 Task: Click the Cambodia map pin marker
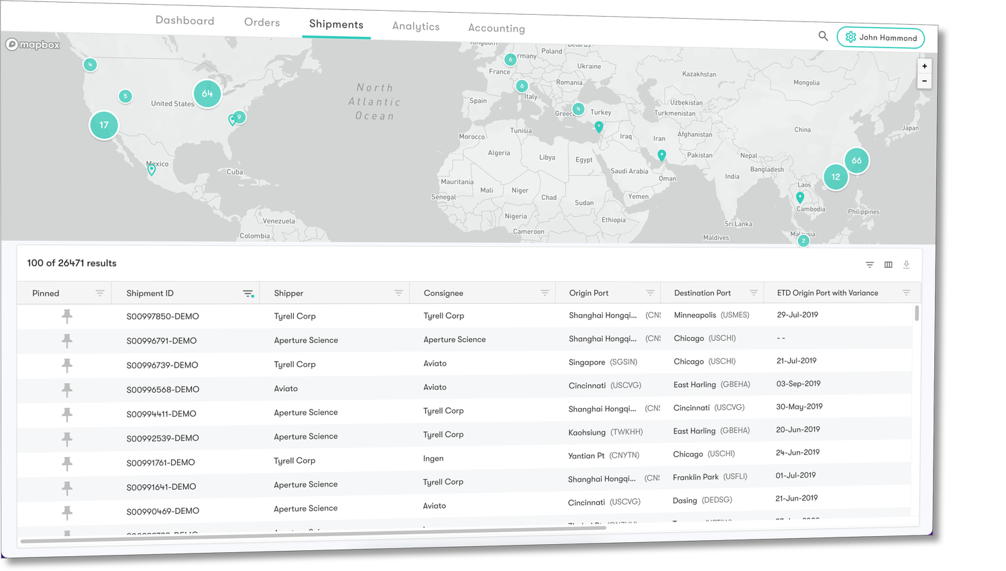[799, 197]
